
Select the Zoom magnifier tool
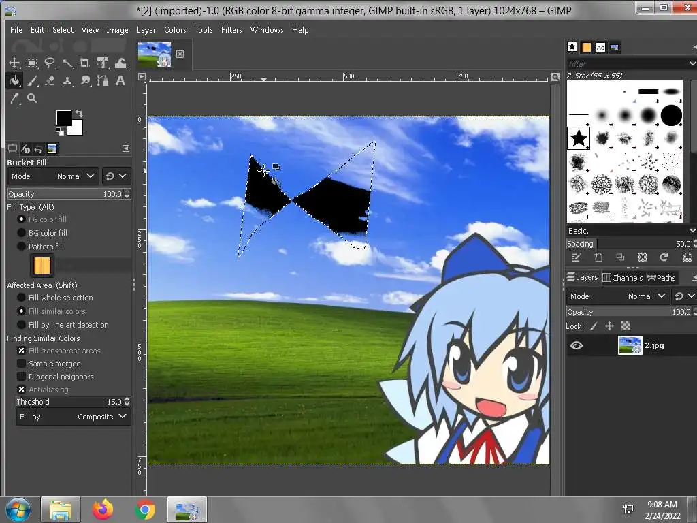pyautogui.click(x=32, y=98)
